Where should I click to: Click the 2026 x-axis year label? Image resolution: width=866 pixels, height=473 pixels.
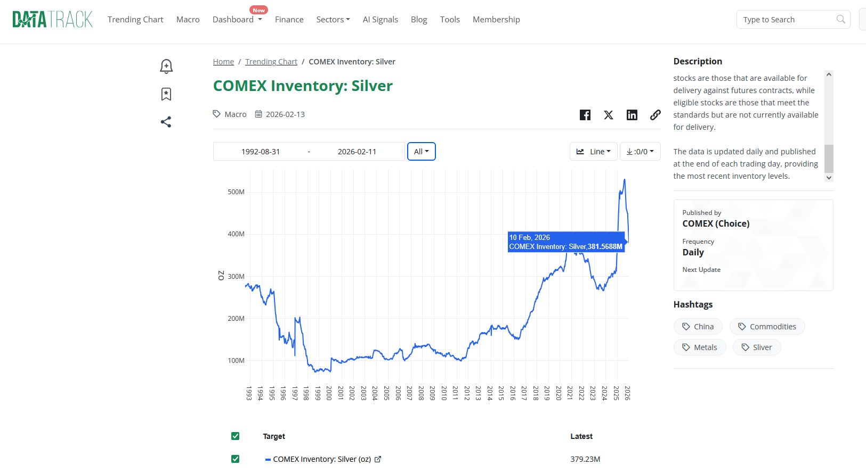627,393
